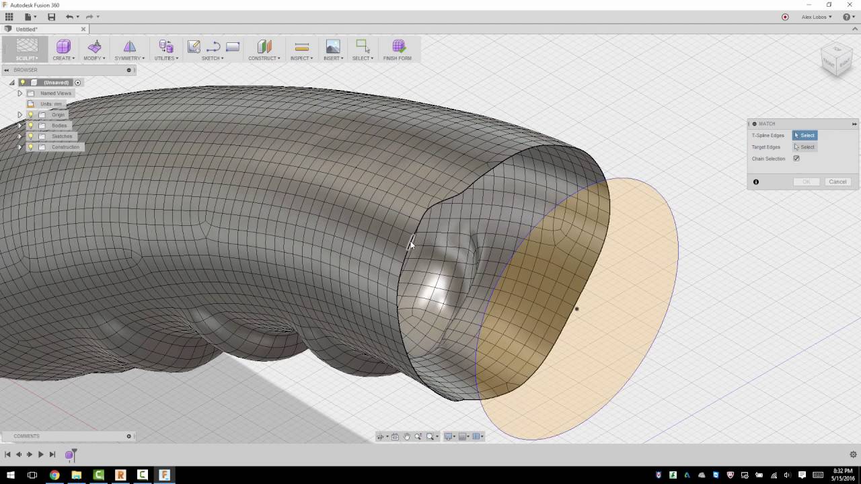861x484 pixels.
Task: Click the Finish Form icon
Action: pos(398,46)
